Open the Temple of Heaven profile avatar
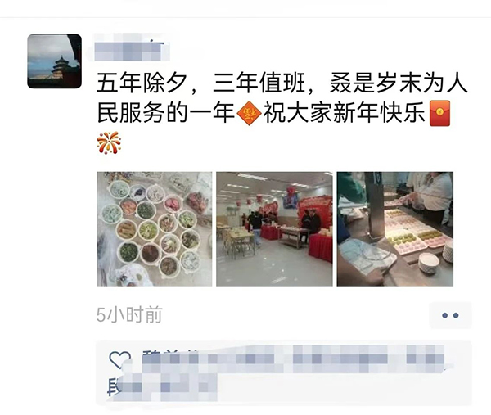Viewport: 491px width, 415px height. 55,61
